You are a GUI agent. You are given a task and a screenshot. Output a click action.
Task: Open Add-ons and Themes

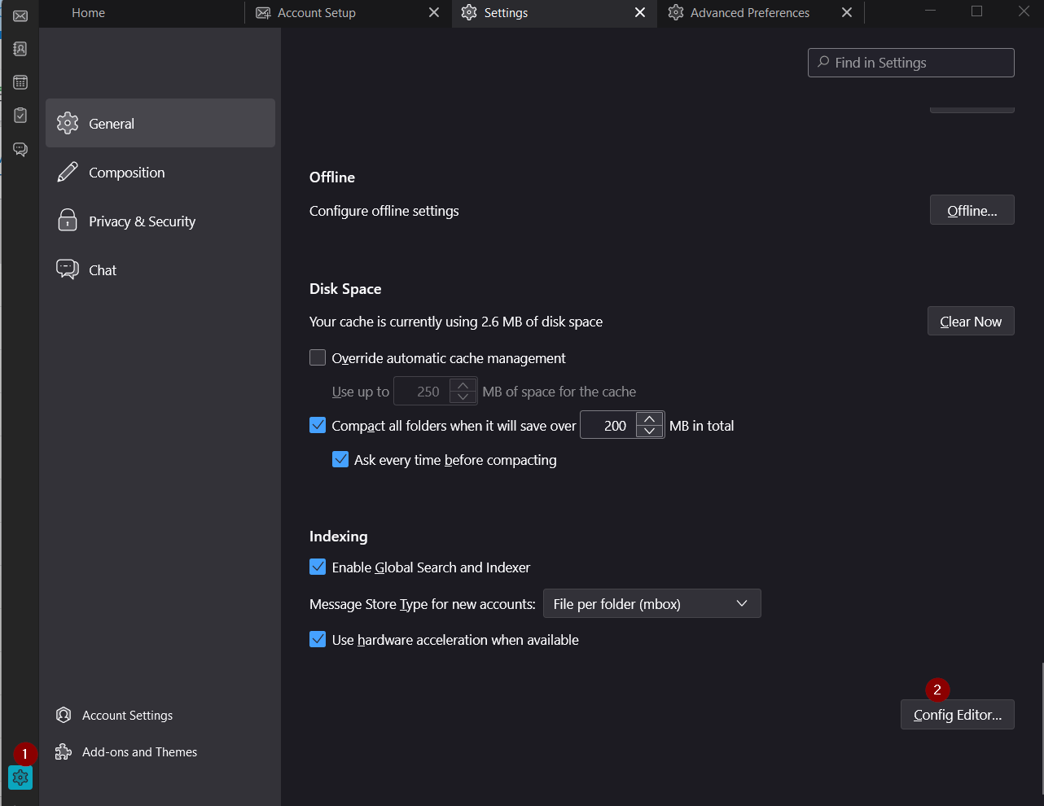pyautogui.click(x=139, y=752)
